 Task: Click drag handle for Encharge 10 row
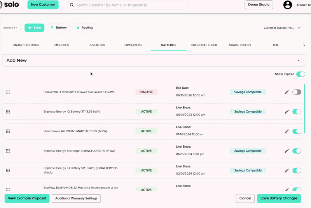coord(8,151)
